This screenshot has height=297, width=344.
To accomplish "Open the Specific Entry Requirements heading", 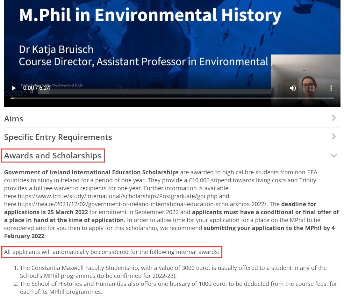I will point(58,137).
